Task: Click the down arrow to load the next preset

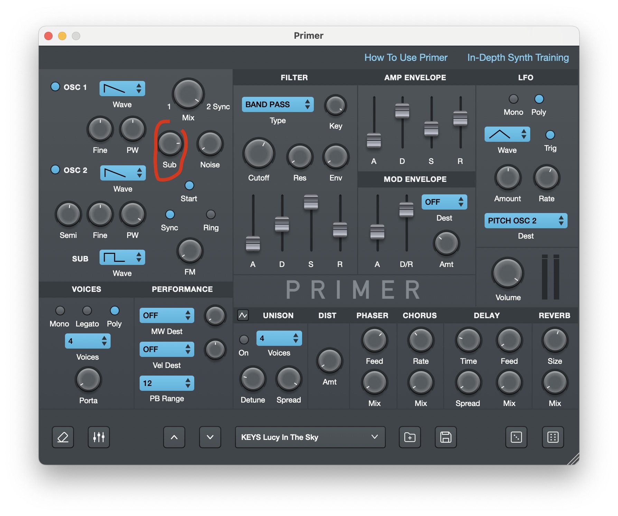Action: [x=210, y=437]
